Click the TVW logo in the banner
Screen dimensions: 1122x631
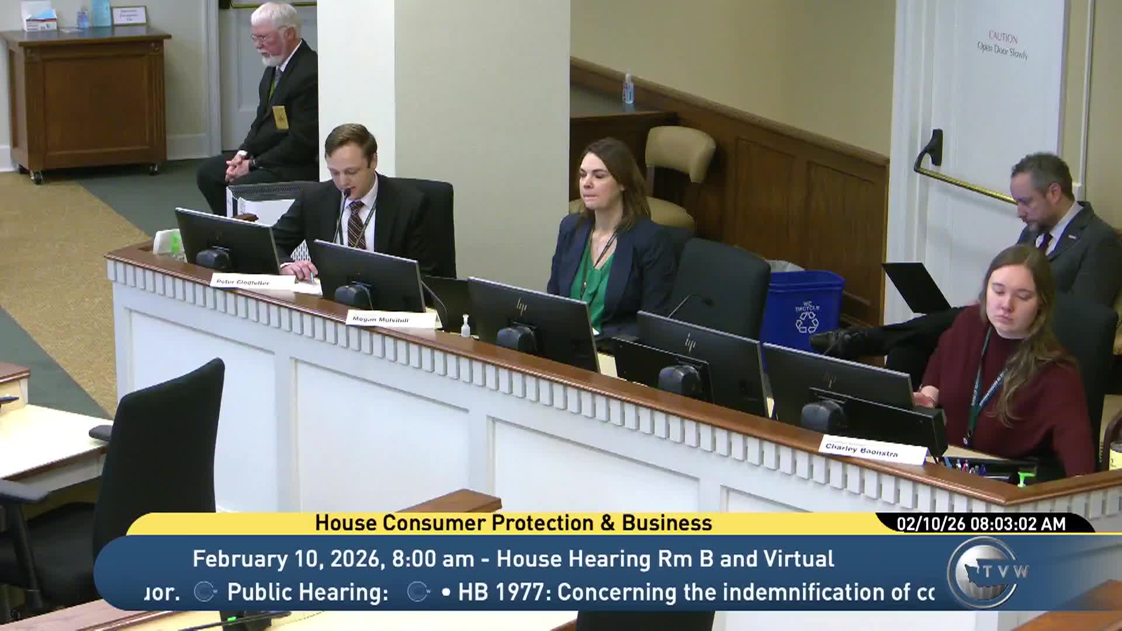pyautogui.click(x=986, y=573)
